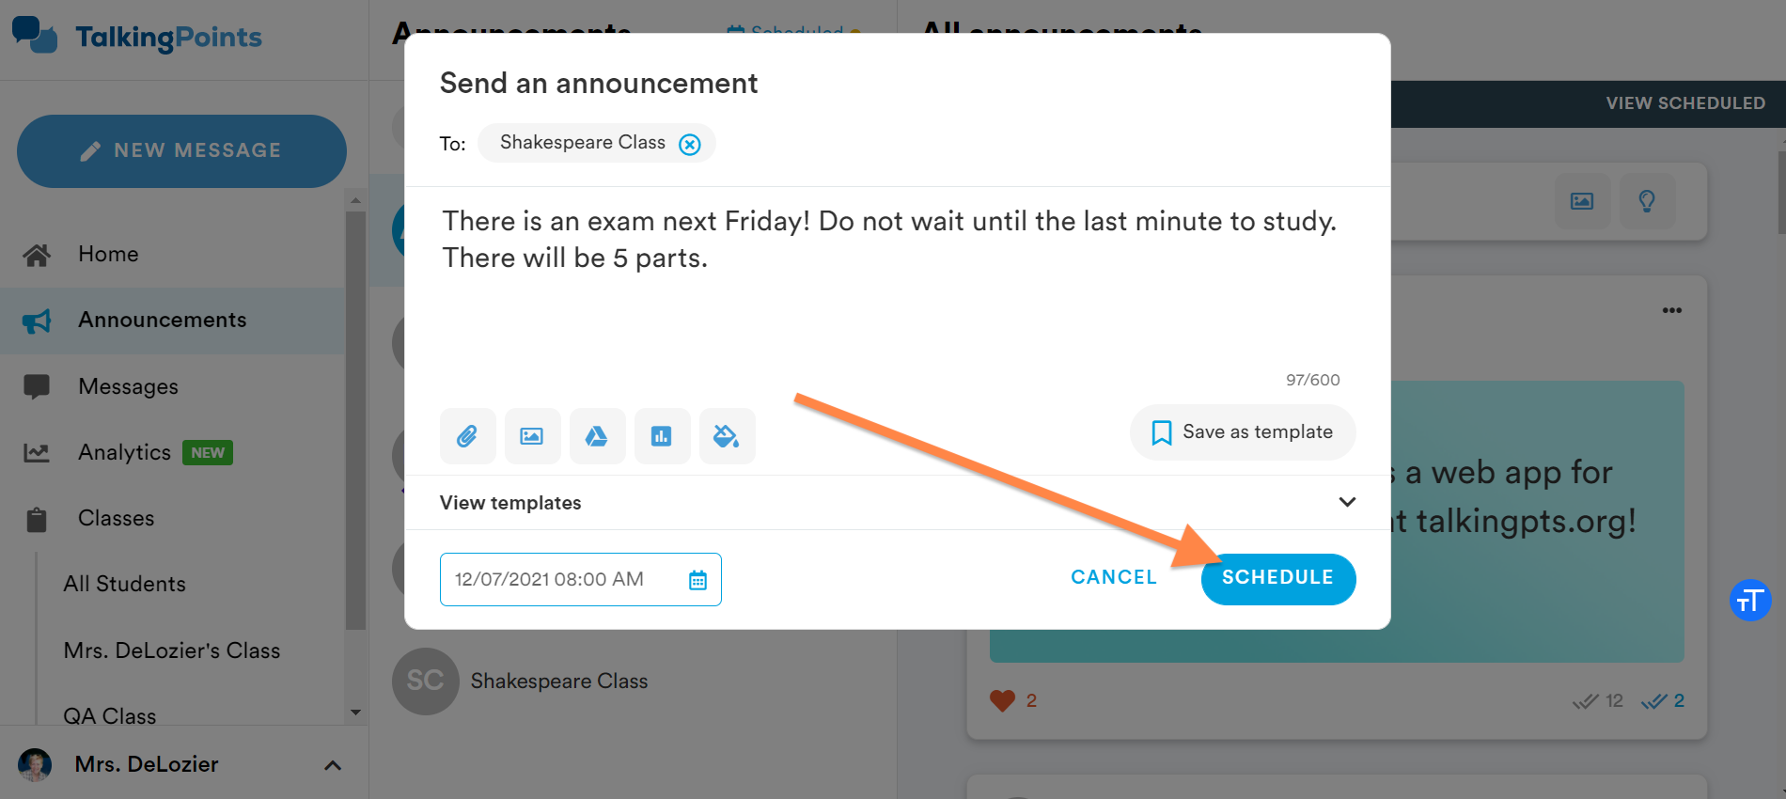Viewport: 1786px width, 799px height.
Task: Open the calendar date picker icon
Action: [x=697, y=580]
